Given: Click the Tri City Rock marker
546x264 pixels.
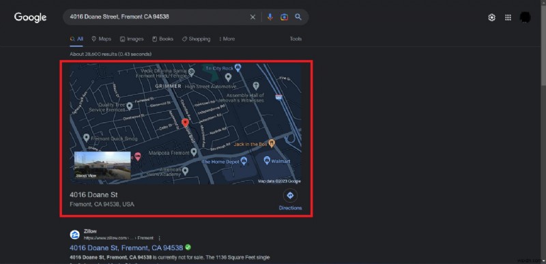Looking at the screenshot, I should tap(238, 67).
